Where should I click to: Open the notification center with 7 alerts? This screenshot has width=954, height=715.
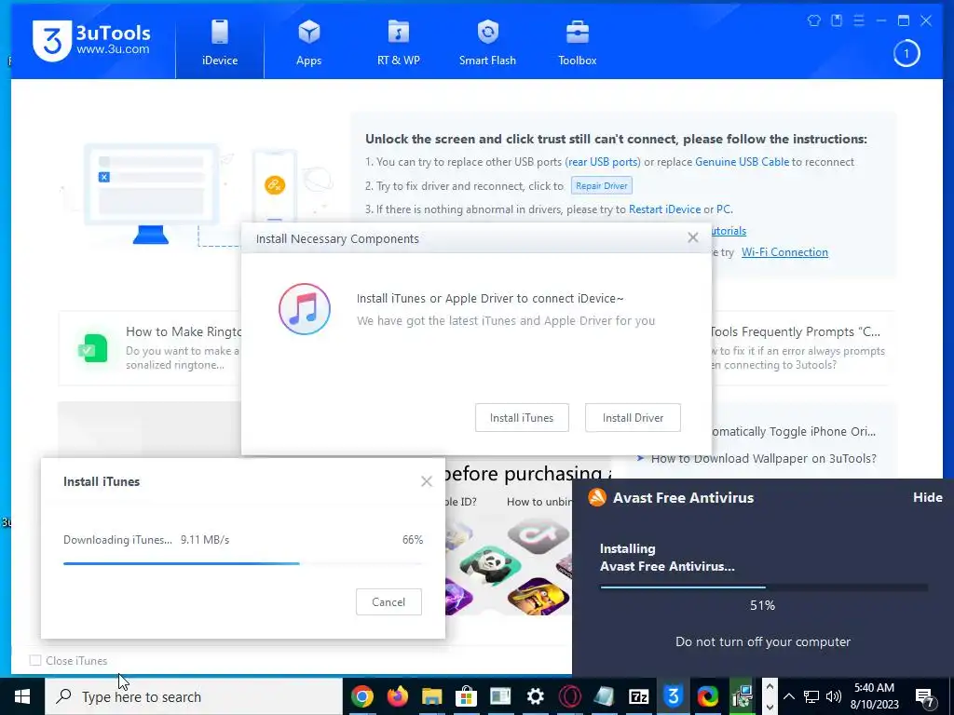click(x=925, y=696)
